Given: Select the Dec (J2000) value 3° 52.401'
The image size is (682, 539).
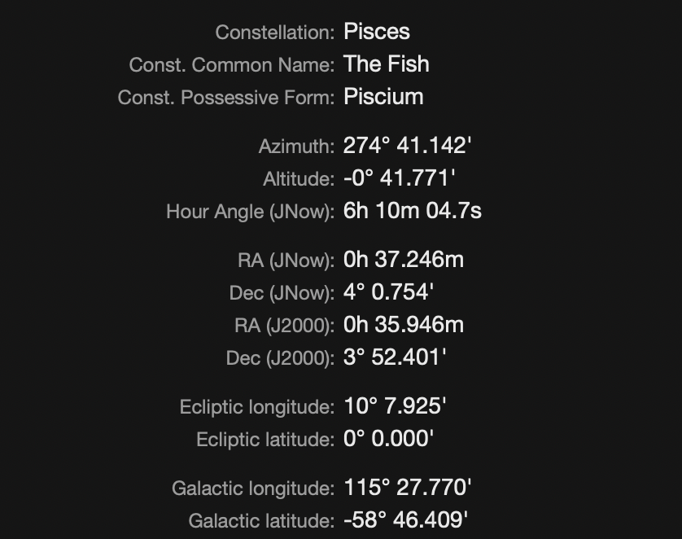Looking at the screenshot, I should pos(395,357).
